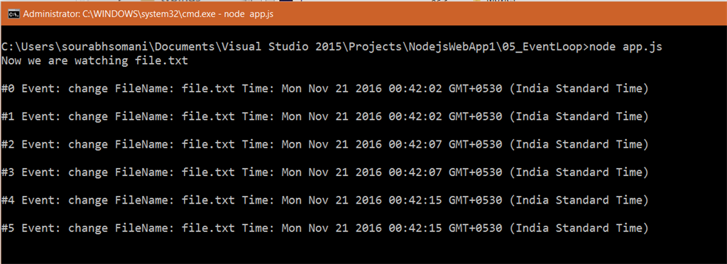Click the 00:42:07 timestamp in event #2
The width and height of the screenshot is (727, 264).
[415, 144]
